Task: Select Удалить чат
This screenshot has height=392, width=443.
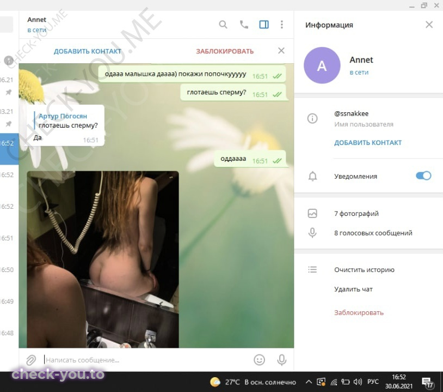Action: click(353, 290)
